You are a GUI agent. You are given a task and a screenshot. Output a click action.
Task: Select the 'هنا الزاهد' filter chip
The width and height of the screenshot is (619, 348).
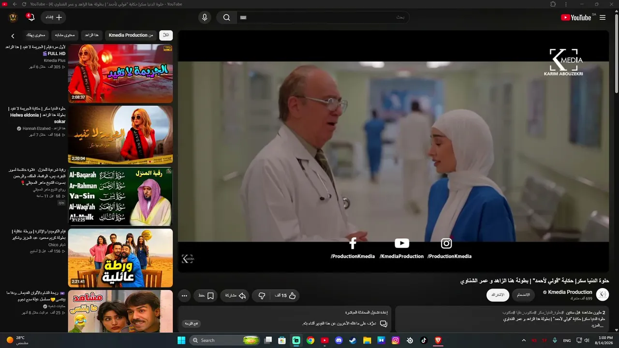tap(91, 35)
